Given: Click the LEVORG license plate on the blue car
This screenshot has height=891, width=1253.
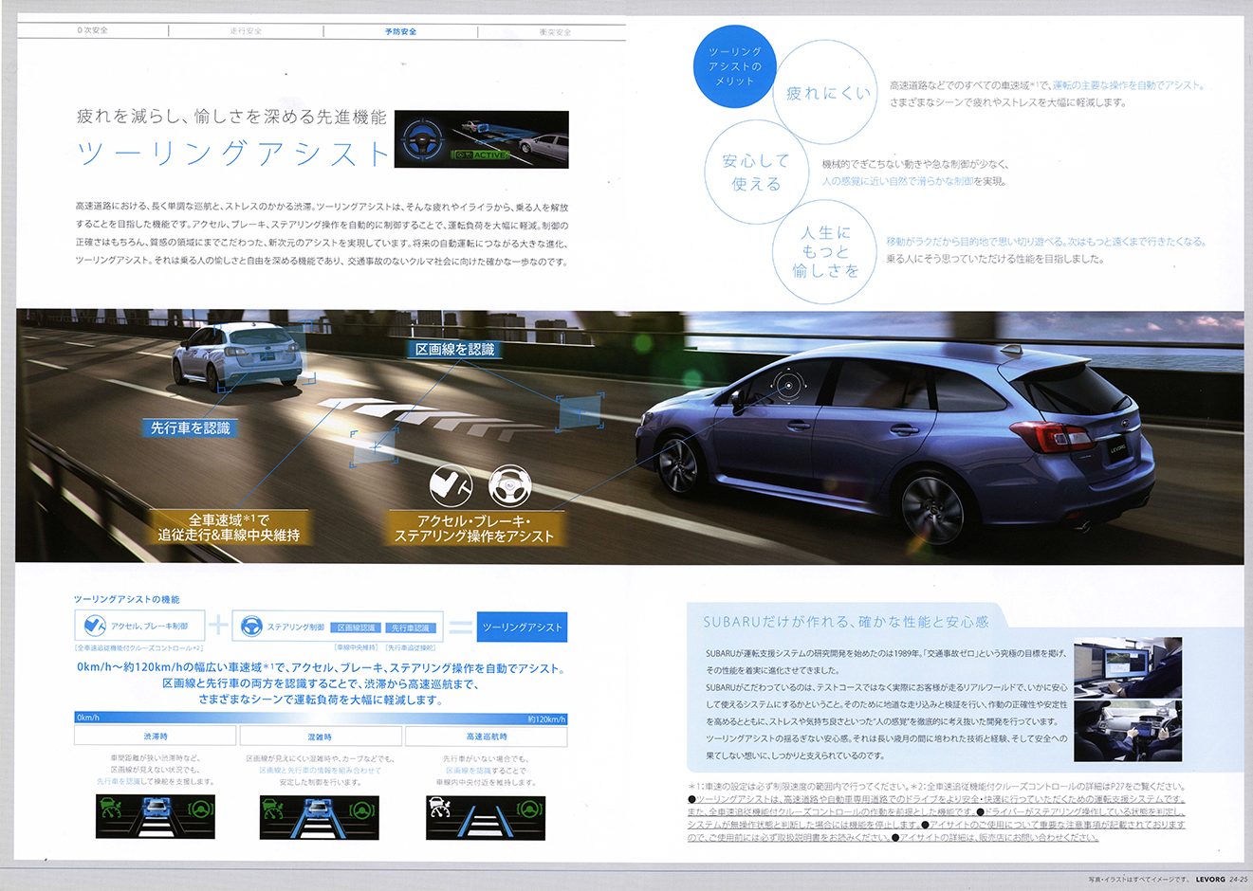Looking at the screenshot, I should point(1117,449).
